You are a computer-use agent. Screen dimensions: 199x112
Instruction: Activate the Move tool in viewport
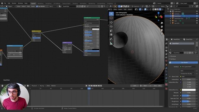[x=111, y=22]
